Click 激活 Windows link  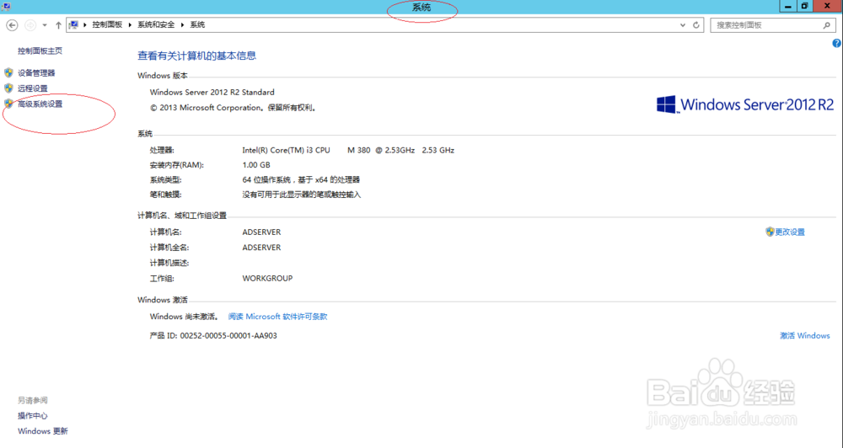[x=805, y=335]
